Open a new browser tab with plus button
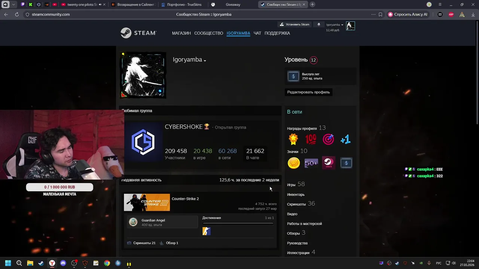479x269 pixels. click(312, 4)
